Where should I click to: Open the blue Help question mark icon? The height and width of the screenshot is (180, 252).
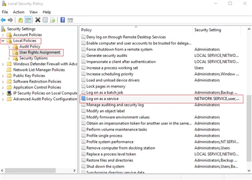click(62, 20)
